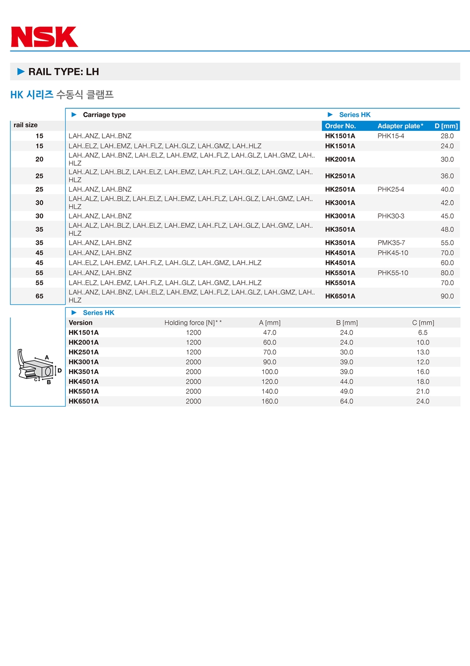Select HK3501A in the Version column
The height and width of the screenshot is (666, 470).
(84, 372)
